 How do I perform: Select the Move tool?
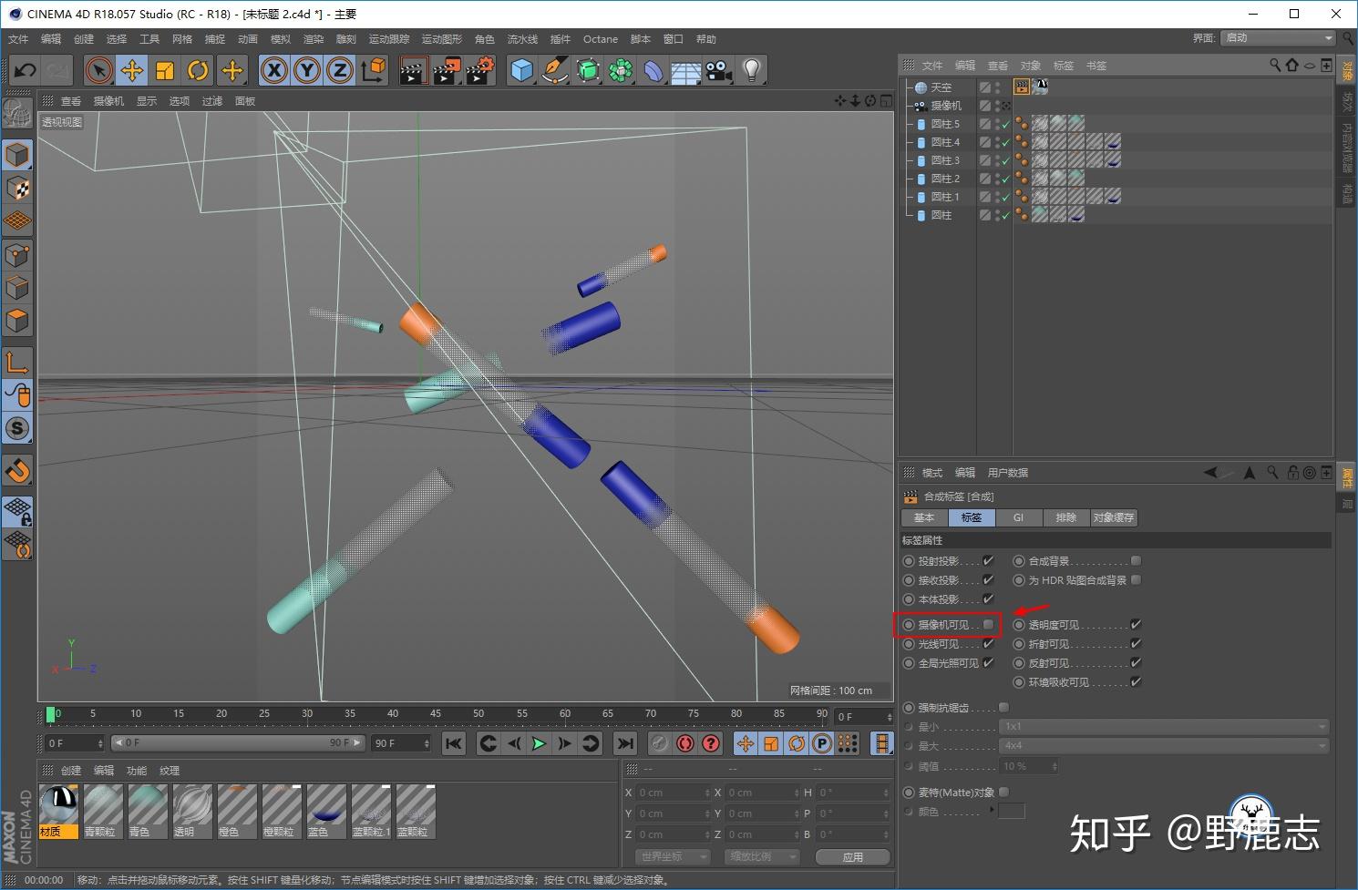132,70
